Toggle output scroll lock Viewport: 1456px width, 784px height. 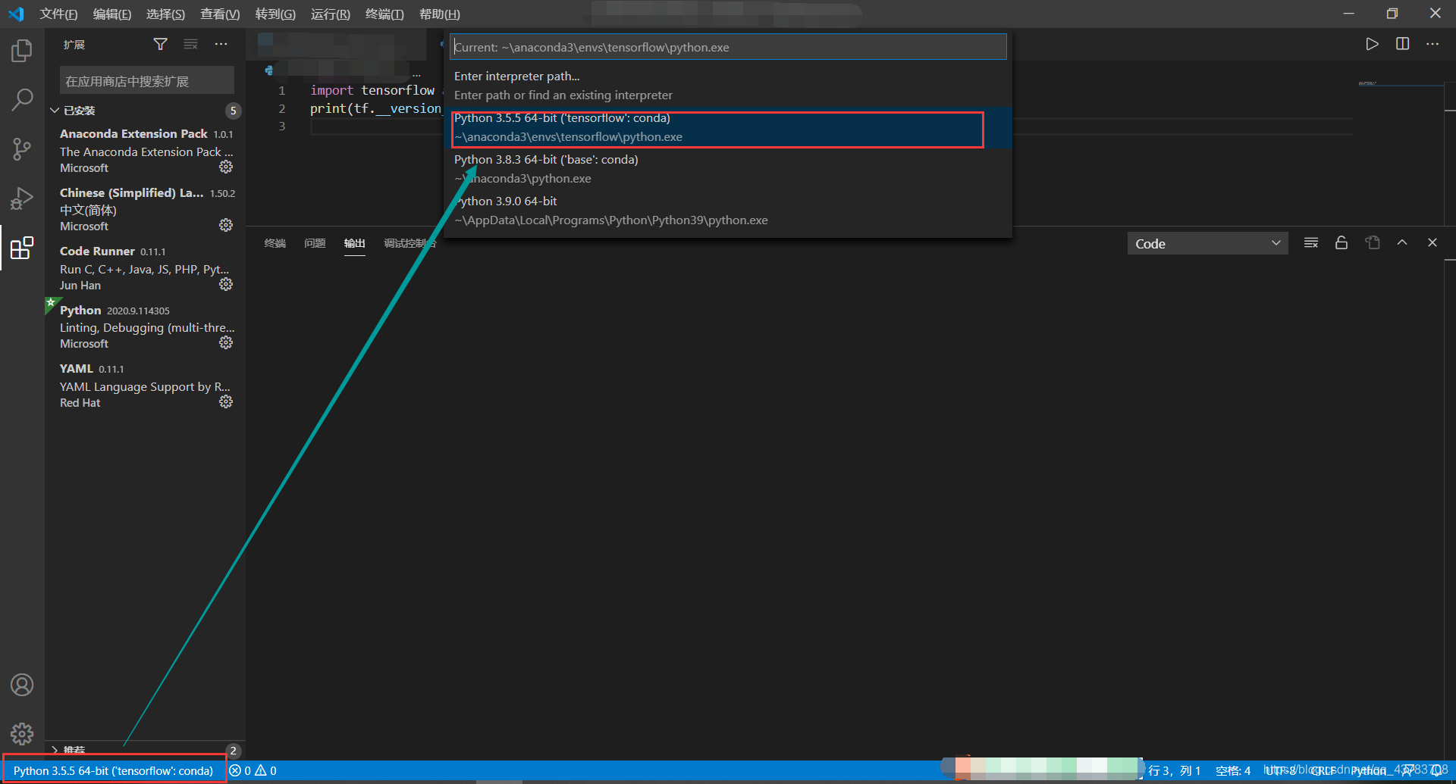1341,242
